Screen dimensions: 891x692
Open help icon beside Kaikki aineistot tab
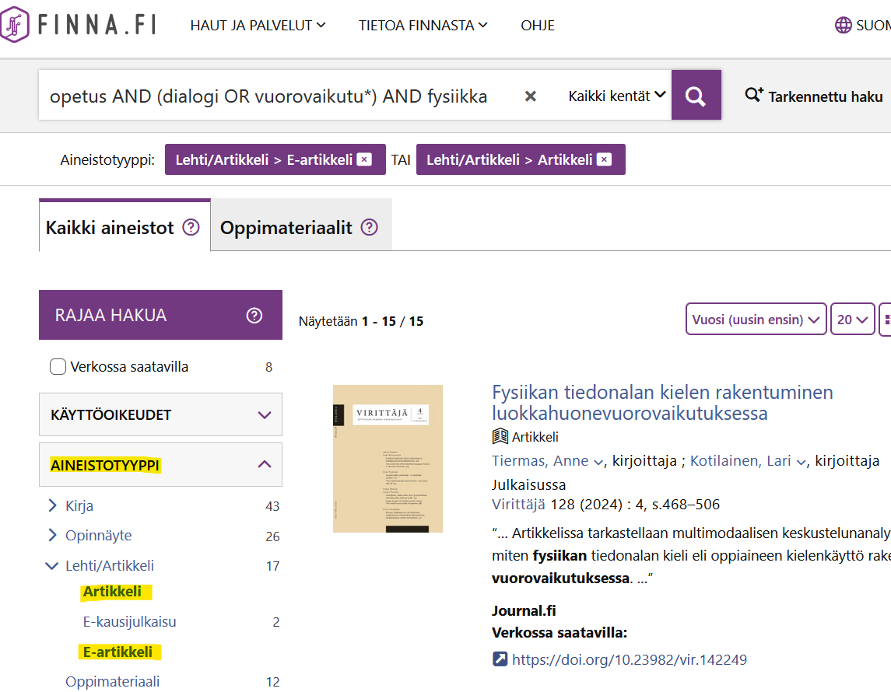pyautogui.click(x=191, y=228)
